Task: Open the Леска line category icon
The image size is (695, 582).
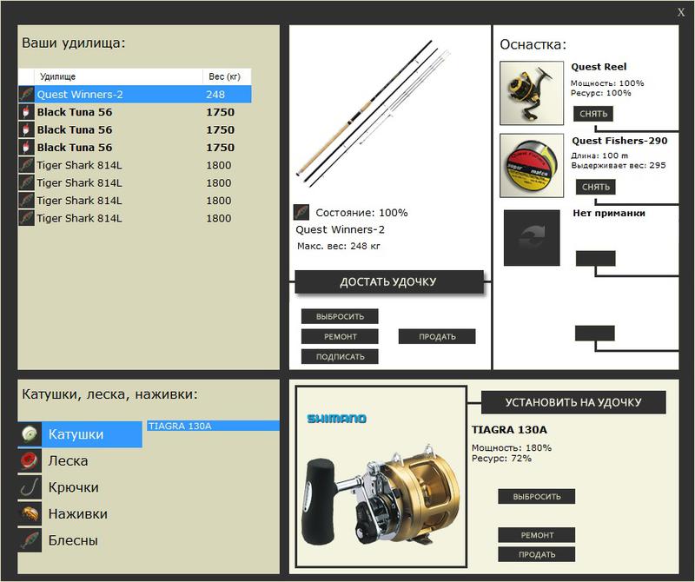Action: (x=30, y=460)
